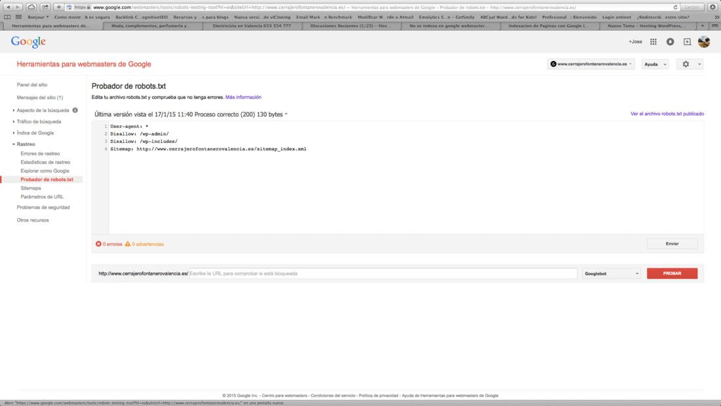Screen dimensions: 721x406
Task: Click the Google logo
Action: pos(28,42)
